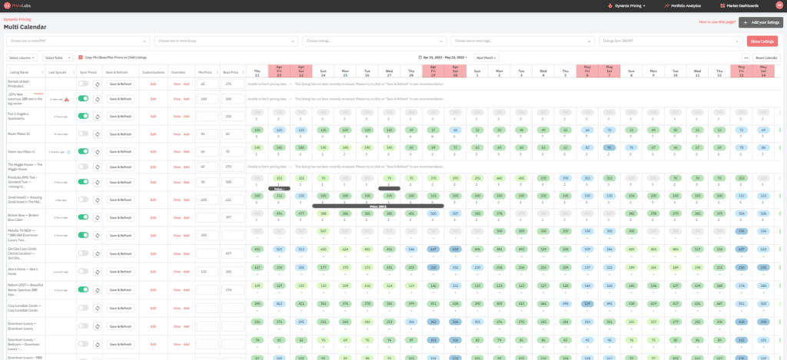Click Edit customizations for Green sea Villas

coord(153,151)
